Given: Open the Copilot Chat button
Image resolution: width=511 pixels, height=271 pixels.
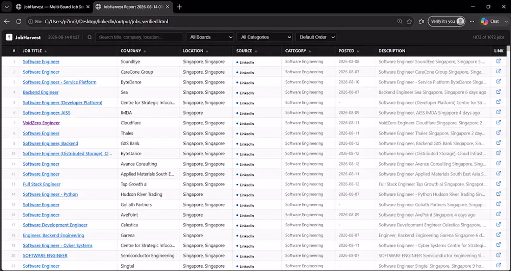Looking at the screenshot, I should [x=490, y=21].
